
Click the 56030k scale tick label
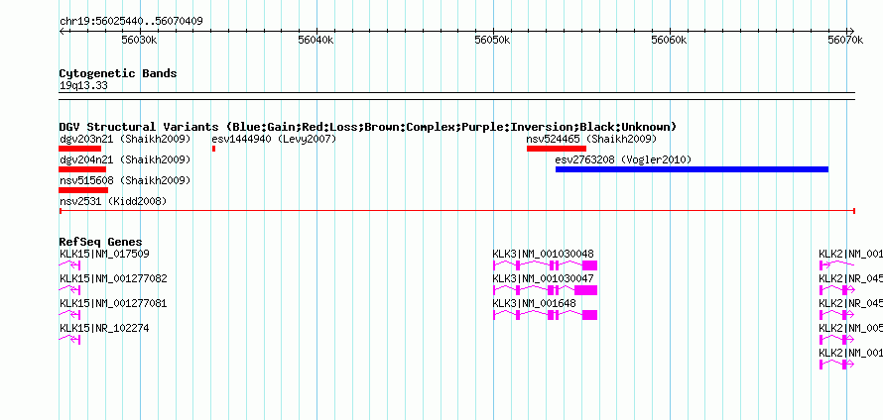pyautogui.click(x=139, y=40)
